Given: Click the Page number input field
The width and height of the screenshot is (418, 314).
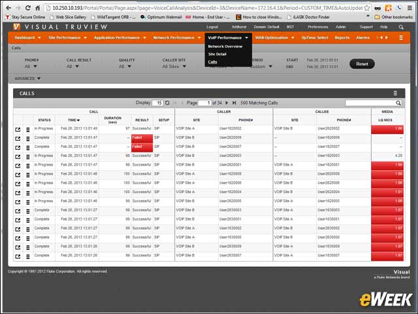Looking at the screenshot, I should tap(204, 103).
